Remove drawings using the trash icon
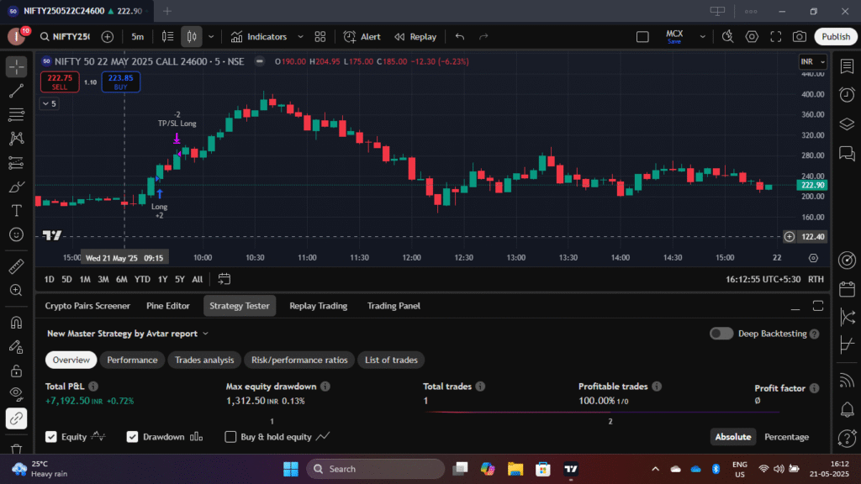The width and height of the screenshot is (861, 484). coord(17,449)
